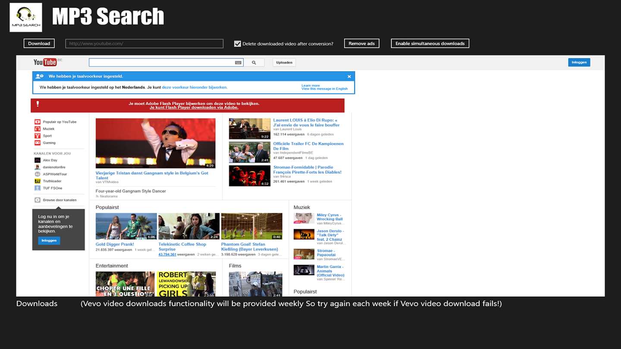Click View this message in English
The image size is (621, 349).
pos(325,89)
